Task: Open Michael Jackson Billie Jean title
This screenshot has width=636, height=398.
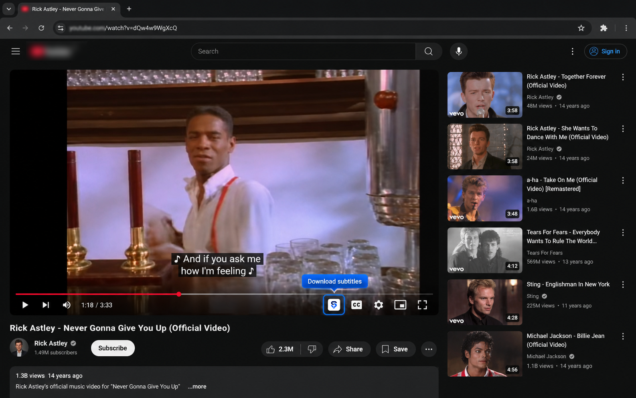Action: [x=565, y=340]
